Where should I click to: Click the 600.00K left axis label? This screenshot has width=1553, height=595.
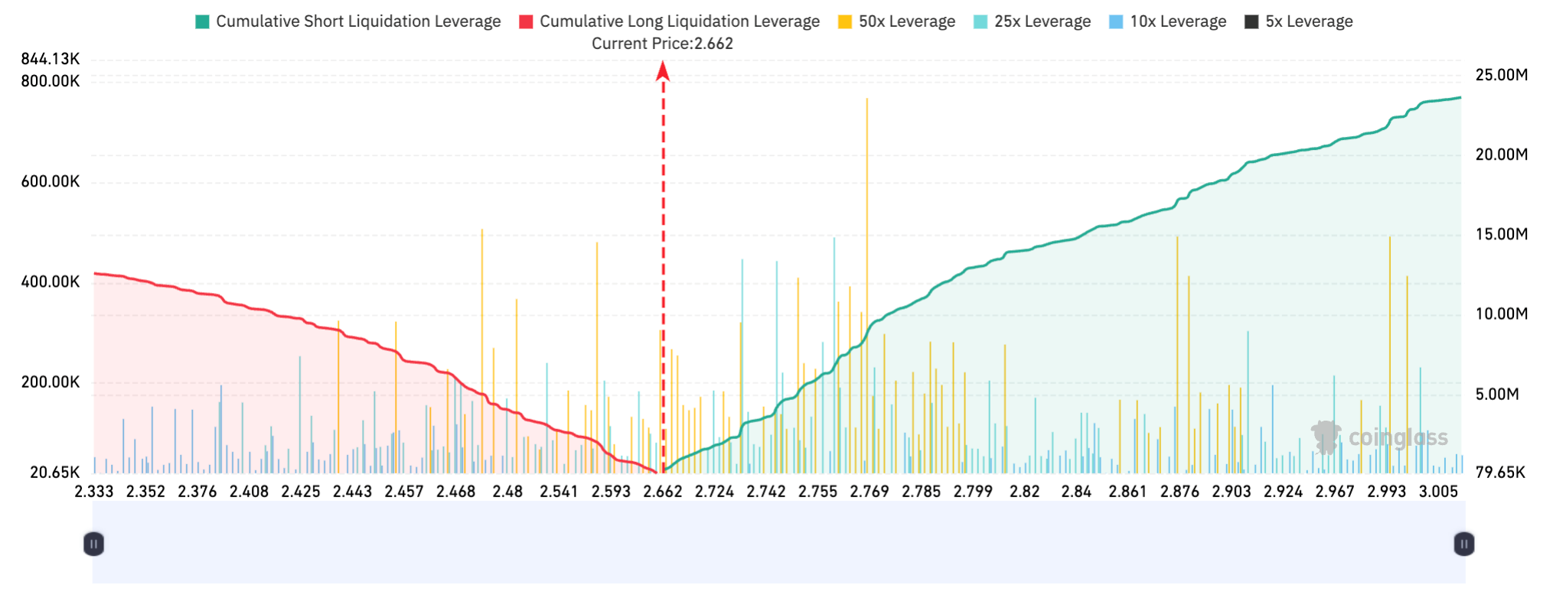click(x=51, y=181)
